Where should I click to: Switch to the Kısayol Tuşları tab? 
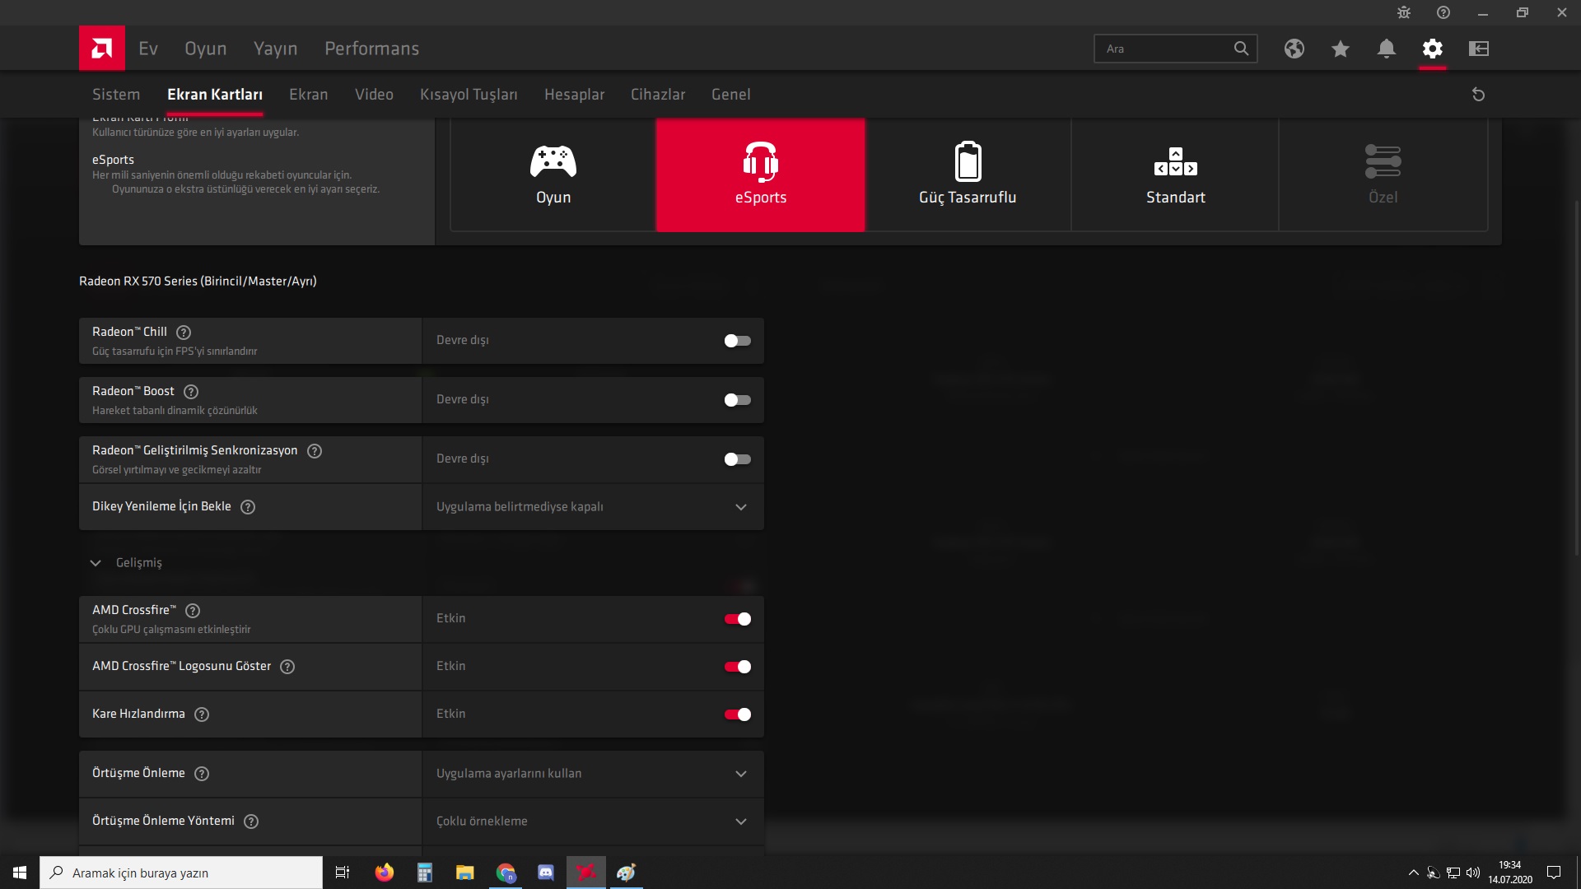pyautogui.click(x=469, y=95)
